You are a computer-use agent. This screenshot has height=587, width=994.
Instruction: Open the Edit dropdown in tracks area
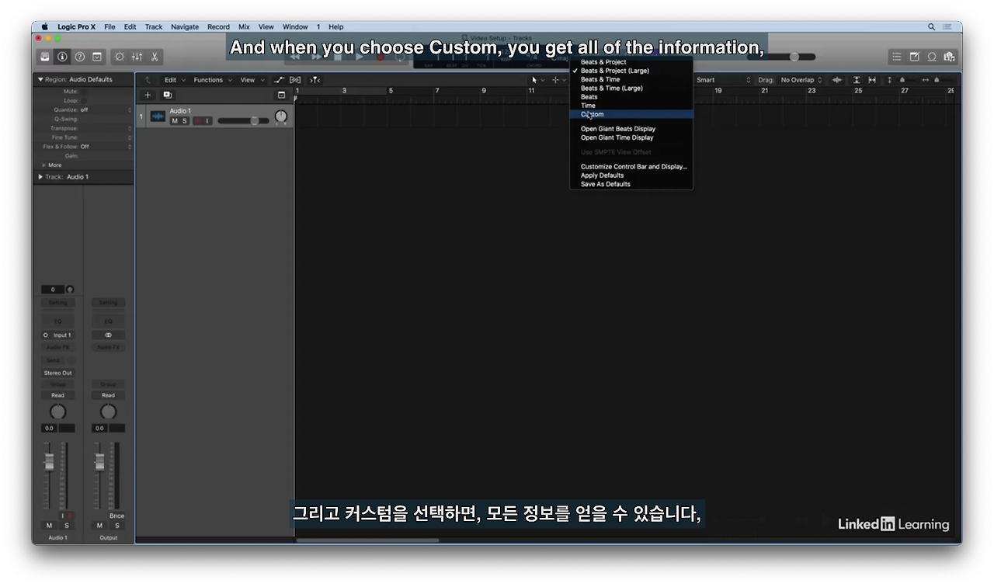point(175,80)
